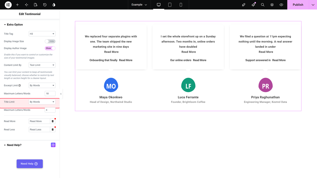Click the title maximum field showing 4
This screenshot has width=317, height=178.
click(x=50, y=110)
